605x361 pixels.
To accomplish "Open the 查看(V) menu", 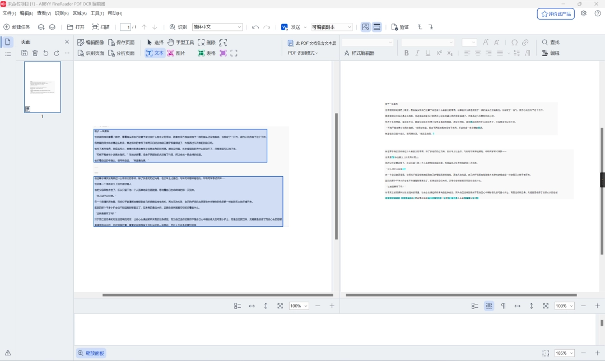I will (x=44, y=13).
